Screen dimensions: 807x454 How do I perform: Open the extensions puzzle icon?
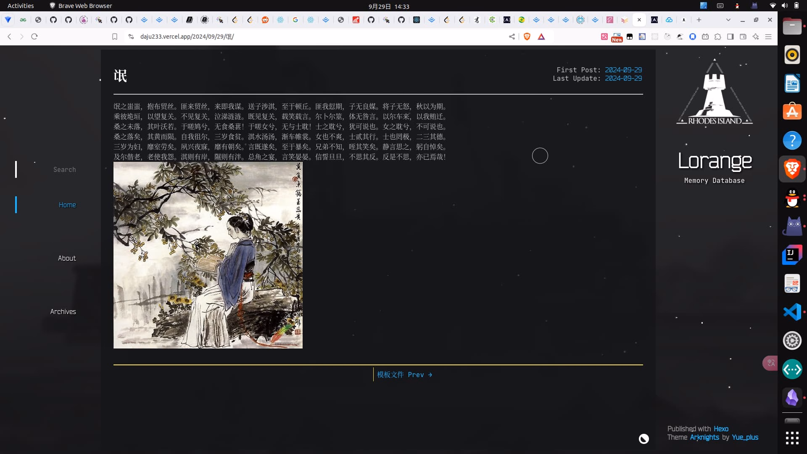click(718, 37)
